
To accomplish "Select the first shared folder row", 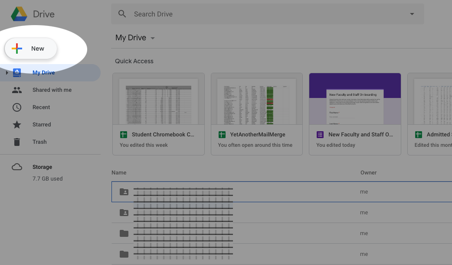I will click(243, 192).
